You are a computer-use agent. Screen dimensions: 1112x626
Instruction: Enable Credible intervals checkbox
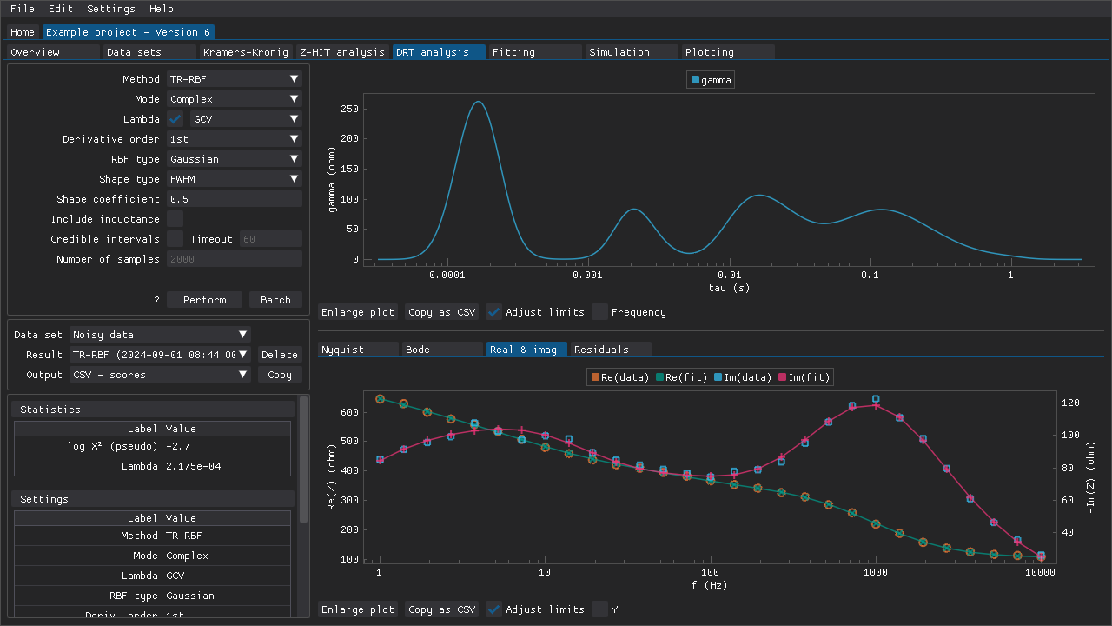(175, 239)
